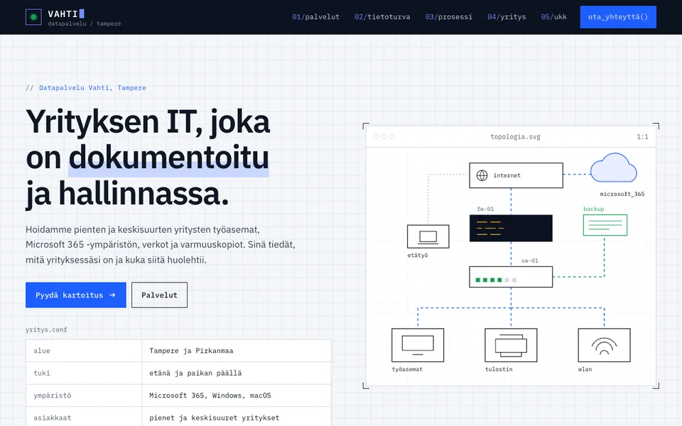Click the Datapalvelu Vahti, Tampere breadcrumb text
The width and height of the screenshot is (682, 426).
92,88
